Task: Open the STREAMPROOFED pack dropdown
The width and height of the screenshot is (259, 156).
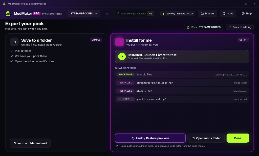Action: pos(84,14)
